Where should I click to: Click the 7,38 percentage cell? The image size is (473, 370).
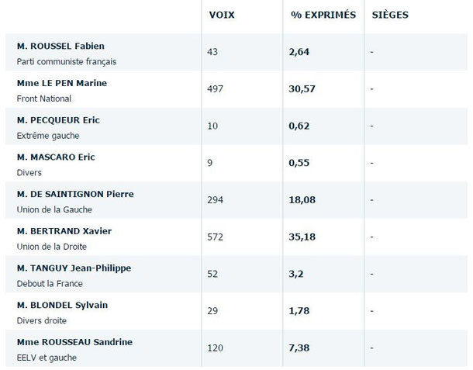tap(299, 348)
